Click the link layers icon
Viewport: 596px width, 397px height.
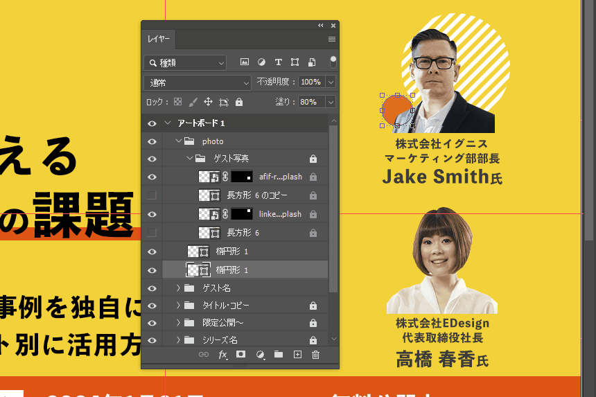204,355
